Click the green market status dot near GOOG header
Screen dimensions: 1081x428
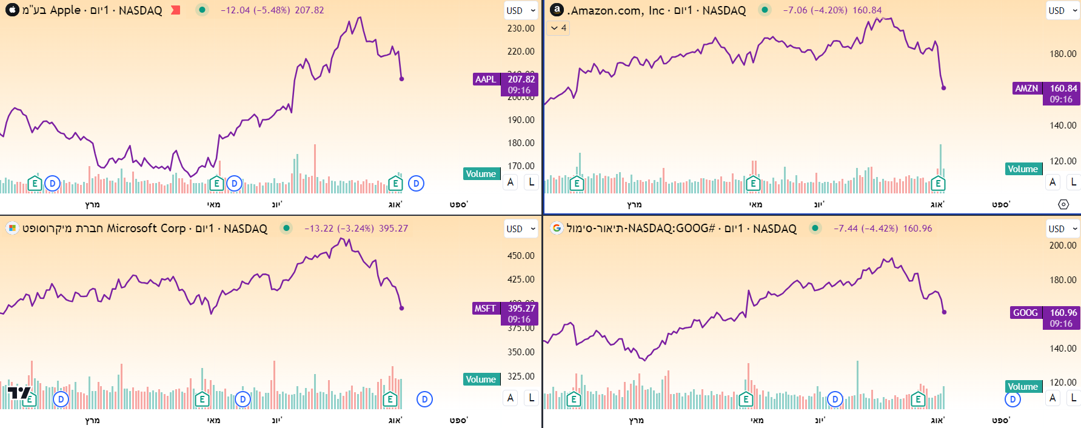click(x=815, y=229)
